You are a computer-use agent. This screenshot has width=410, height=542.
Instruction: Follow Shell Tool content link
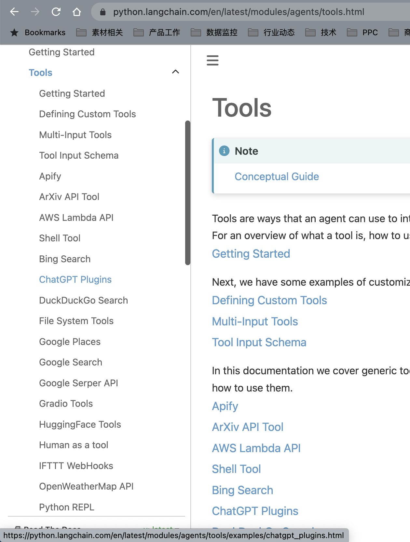point(237,469)
